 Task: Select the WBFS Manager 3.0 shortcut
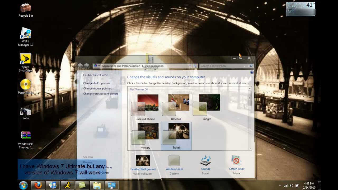click(26, 37)
